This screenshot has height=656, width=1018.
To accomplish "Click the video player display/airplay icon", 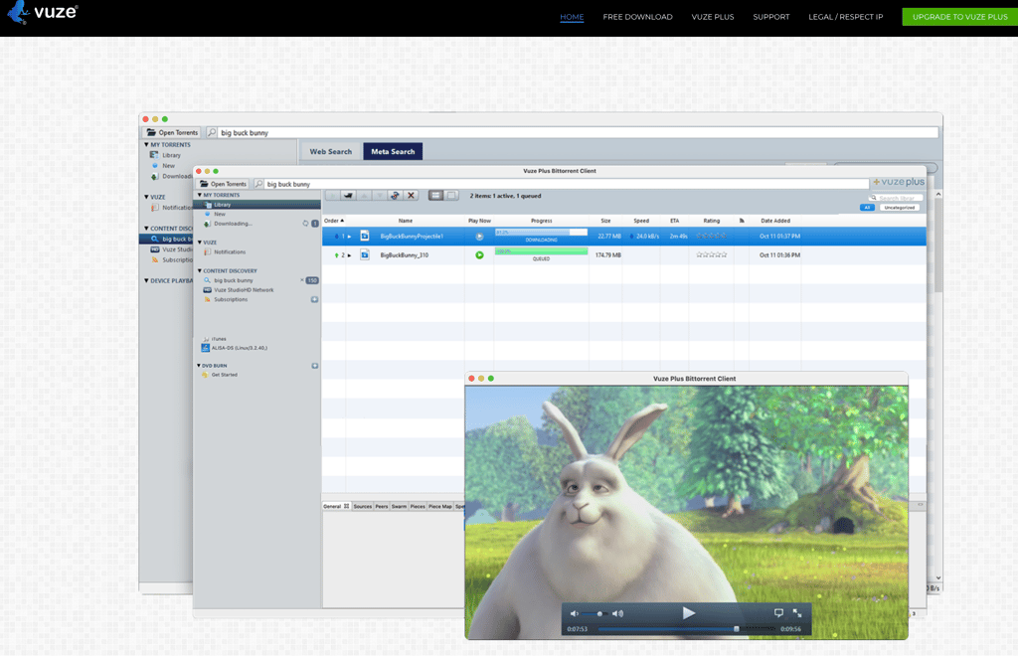I will click(x=778, y=612).
